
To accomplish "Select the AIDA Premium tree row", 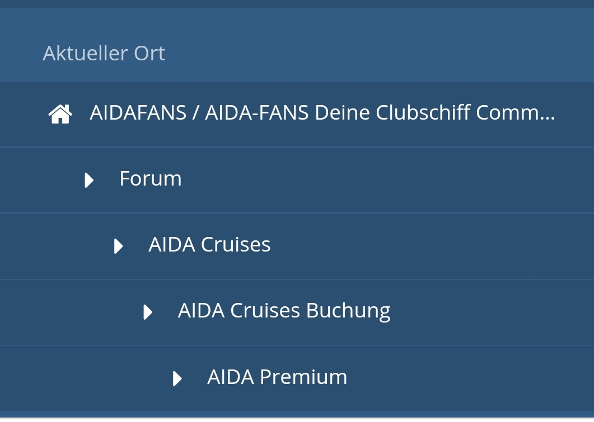I will point(448,378).
